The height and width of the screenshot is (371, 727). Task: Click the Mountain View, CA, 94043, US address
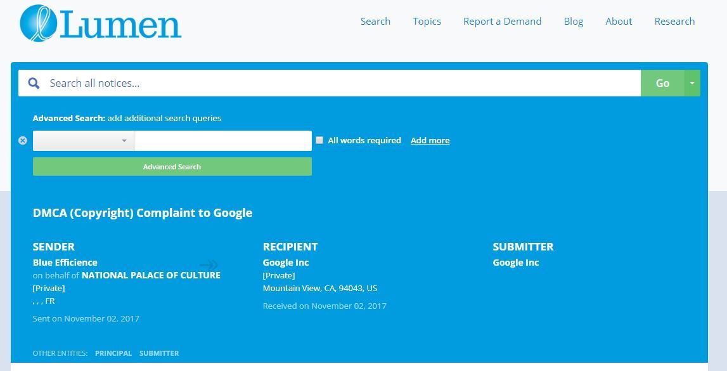pos(320,289)
